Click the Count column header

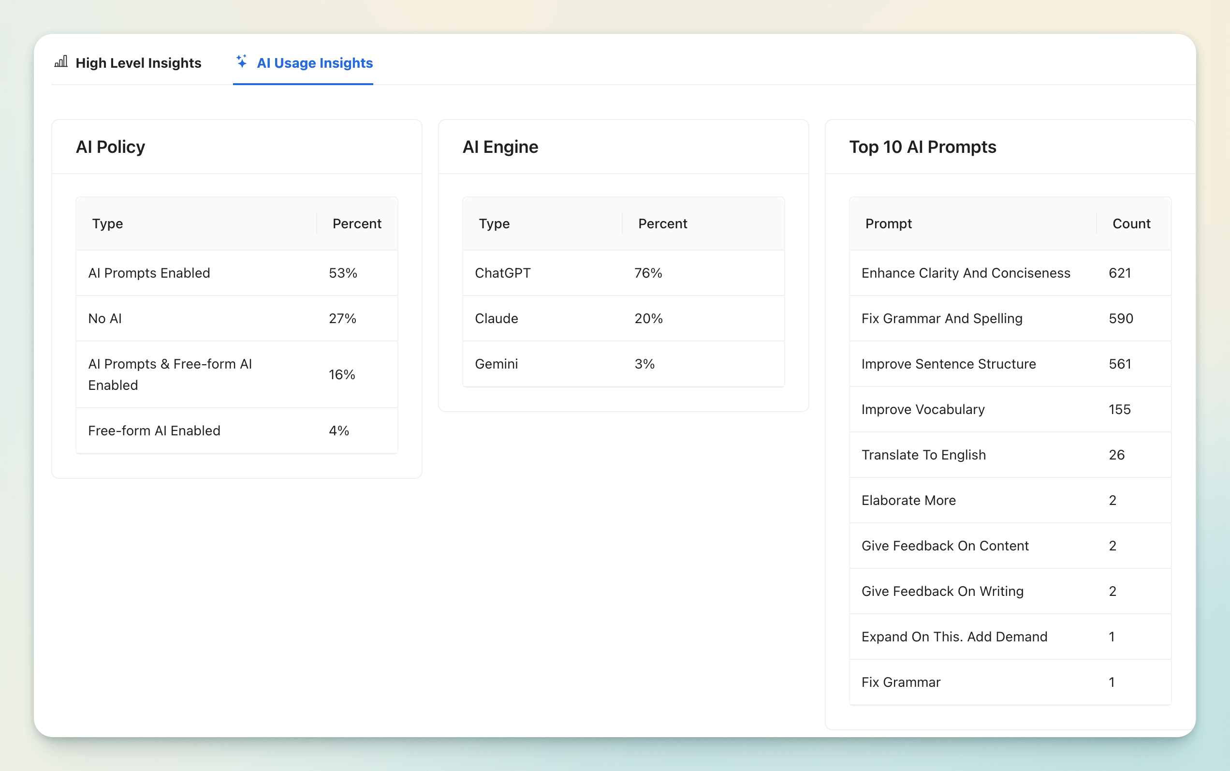(x=1130, y=223)
